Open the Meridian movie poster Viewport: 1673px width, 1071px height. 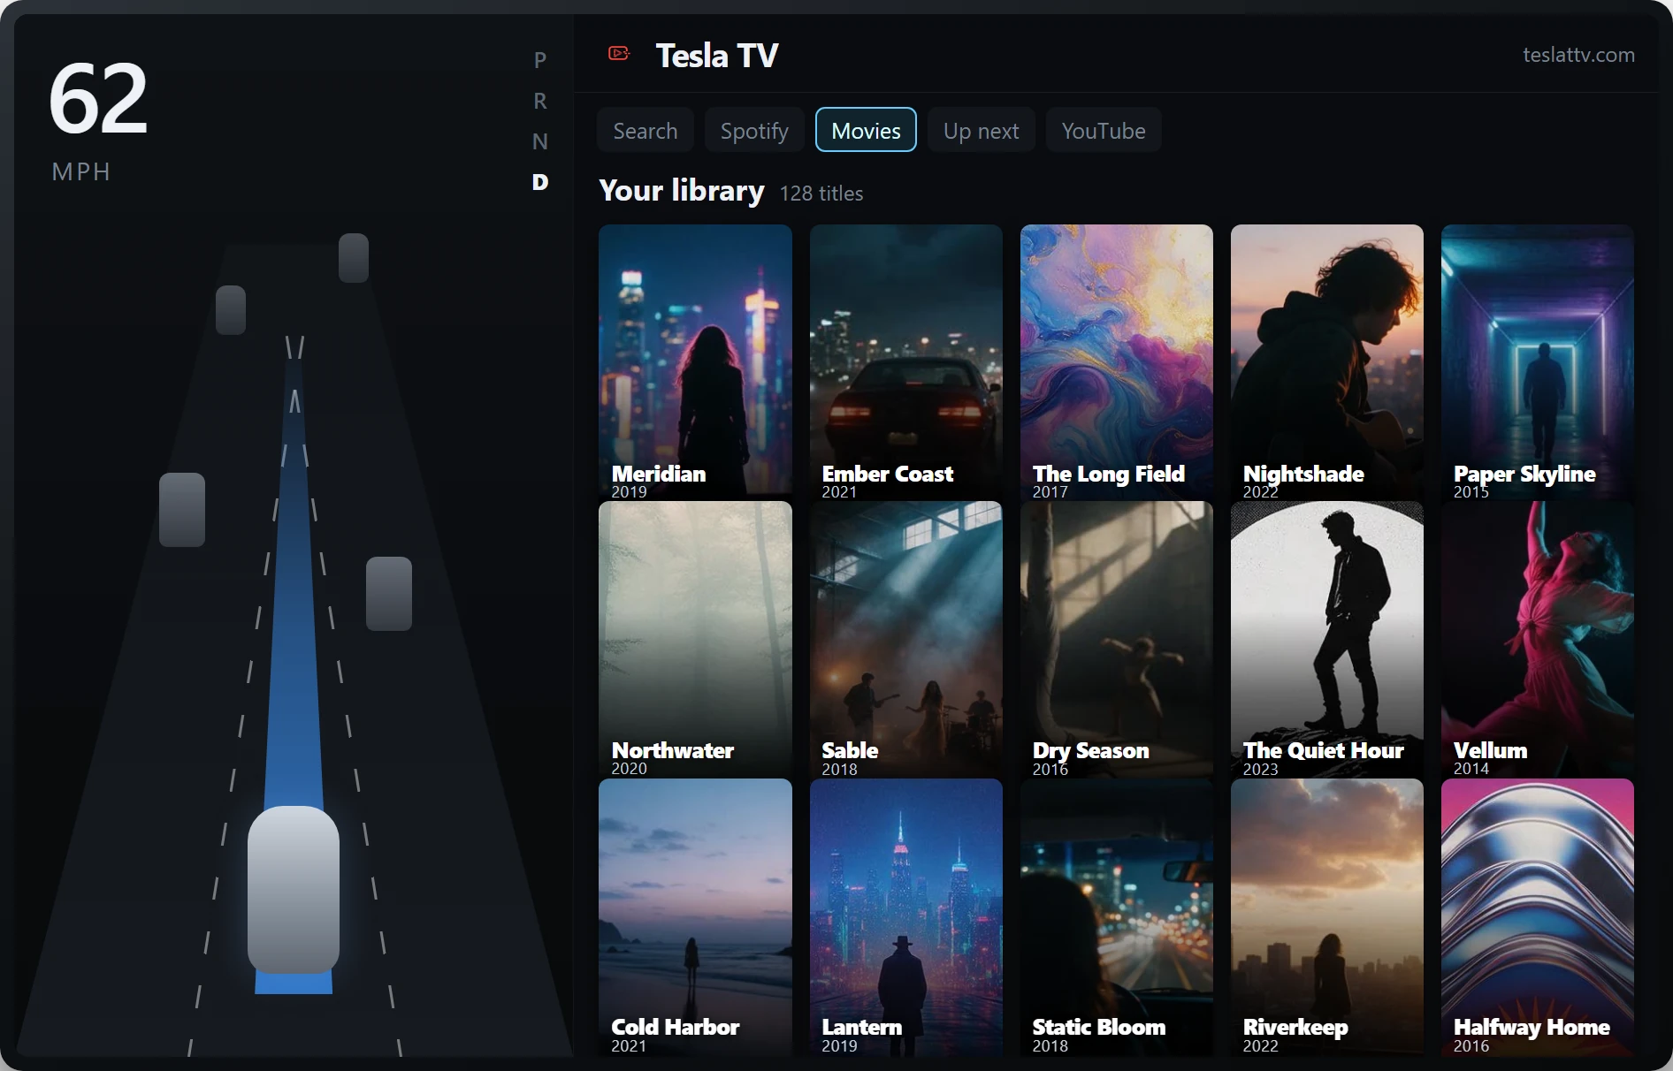pos(695,363)
